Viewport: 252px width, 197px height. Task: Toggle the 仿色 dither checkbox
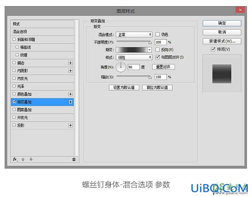coord(158,34)
